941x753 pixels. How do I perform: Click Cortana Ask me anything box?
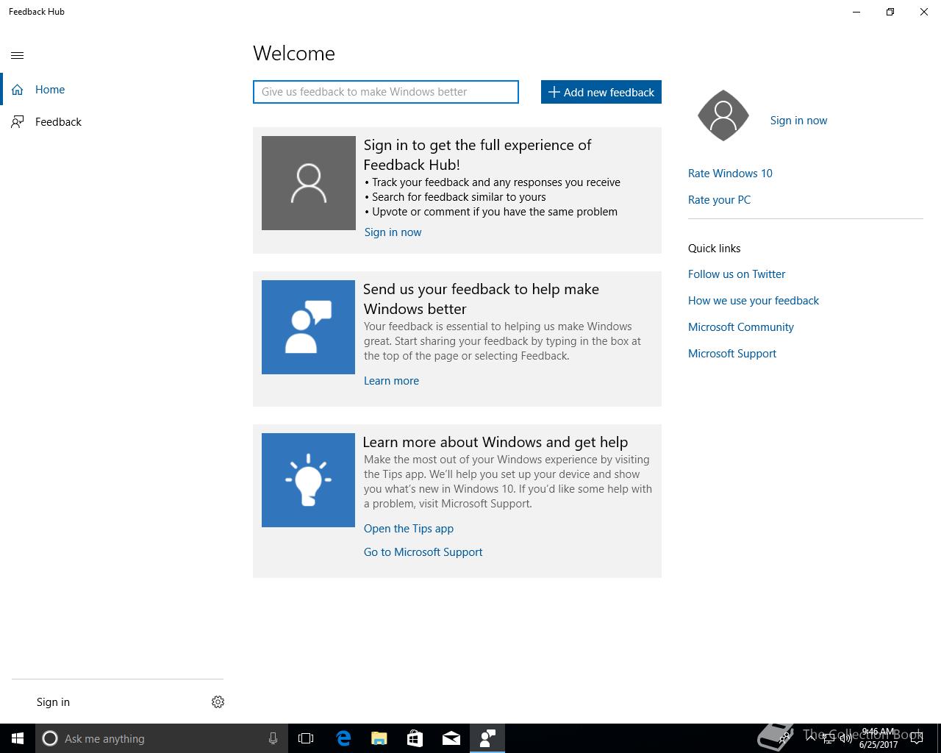pyautogui.click(x=162, y=738)
